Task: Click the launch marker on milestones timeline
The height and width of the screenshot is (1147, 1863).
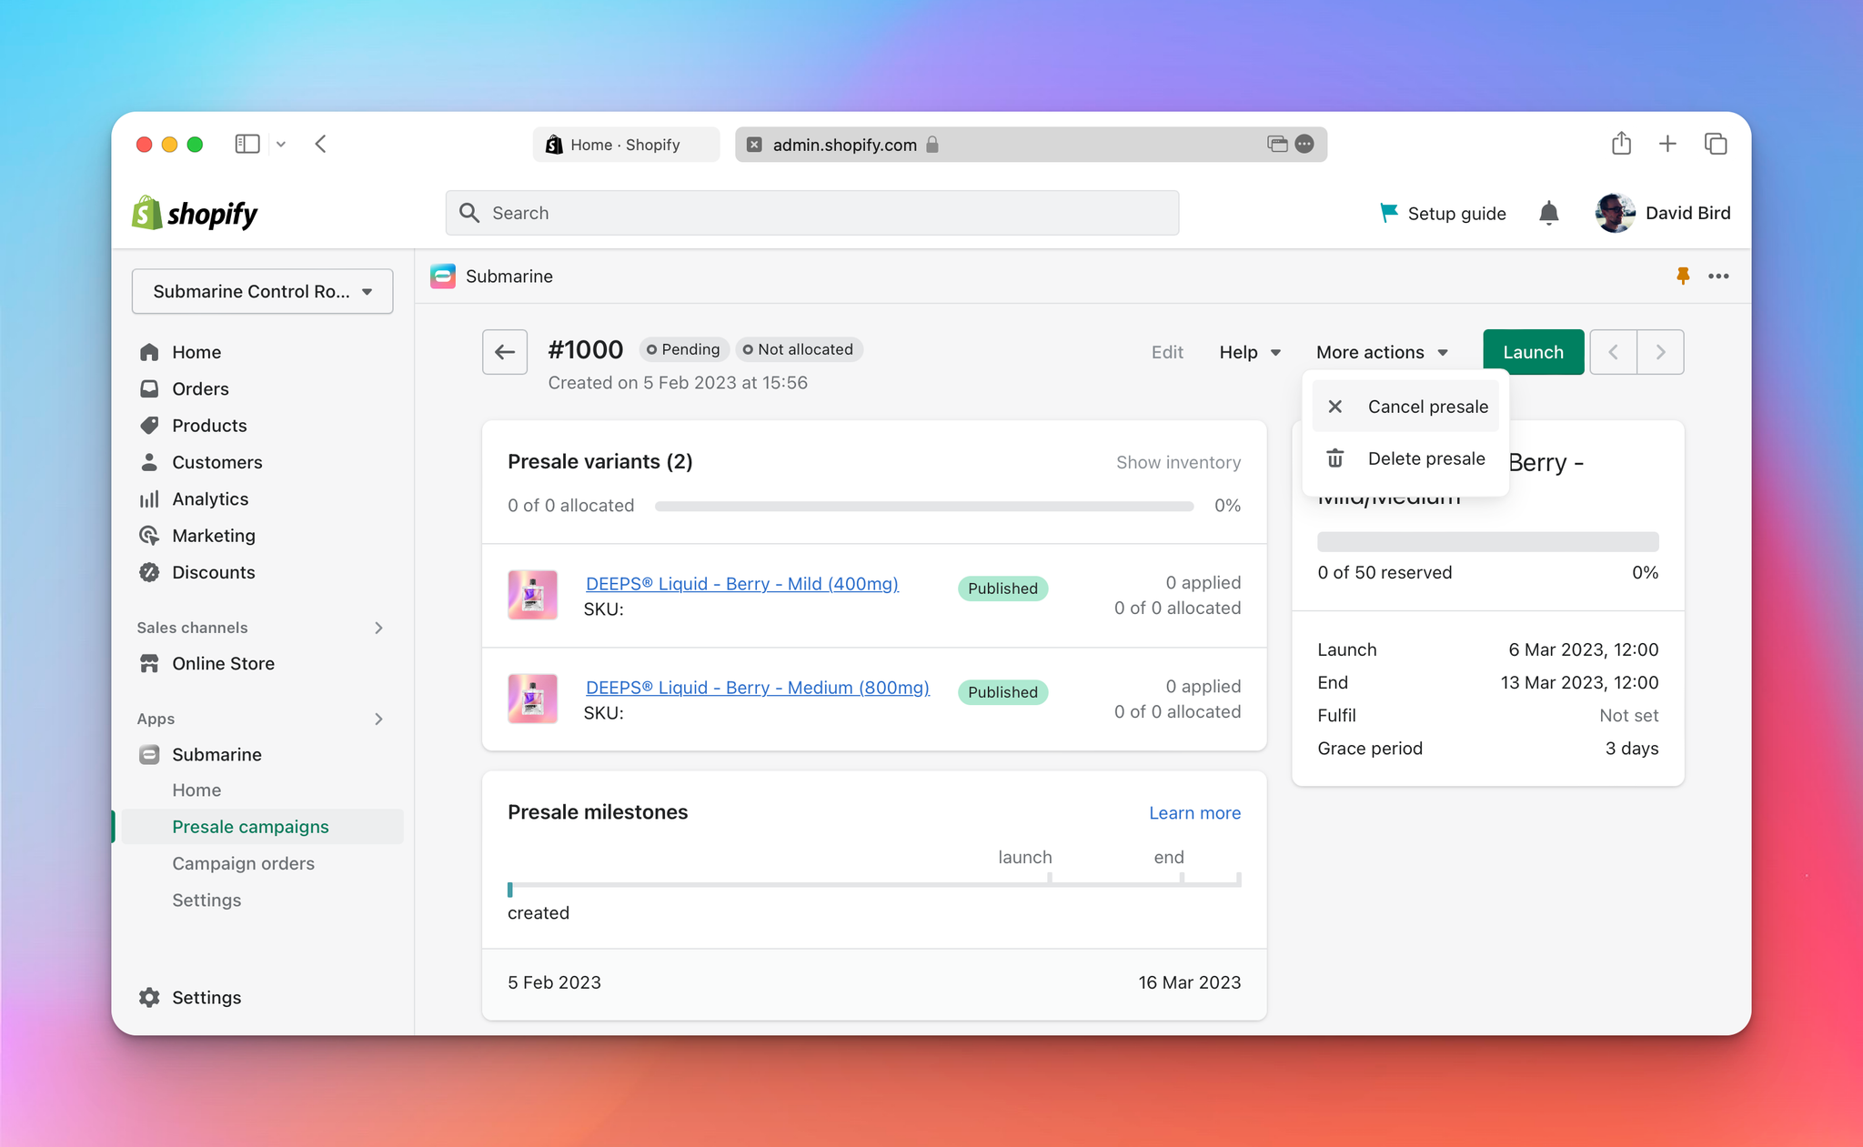Action: [x=1050, y=879]
